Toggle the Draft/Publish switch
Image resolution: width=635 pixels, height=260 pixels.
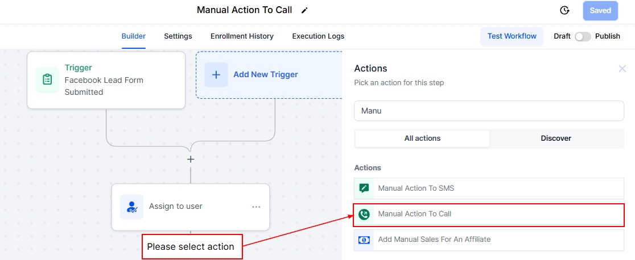tap(583, 36)
